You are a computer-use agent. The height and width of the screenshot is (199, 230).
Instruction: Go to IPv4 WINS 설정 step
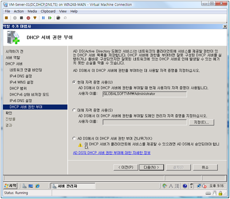coord(21,82)
